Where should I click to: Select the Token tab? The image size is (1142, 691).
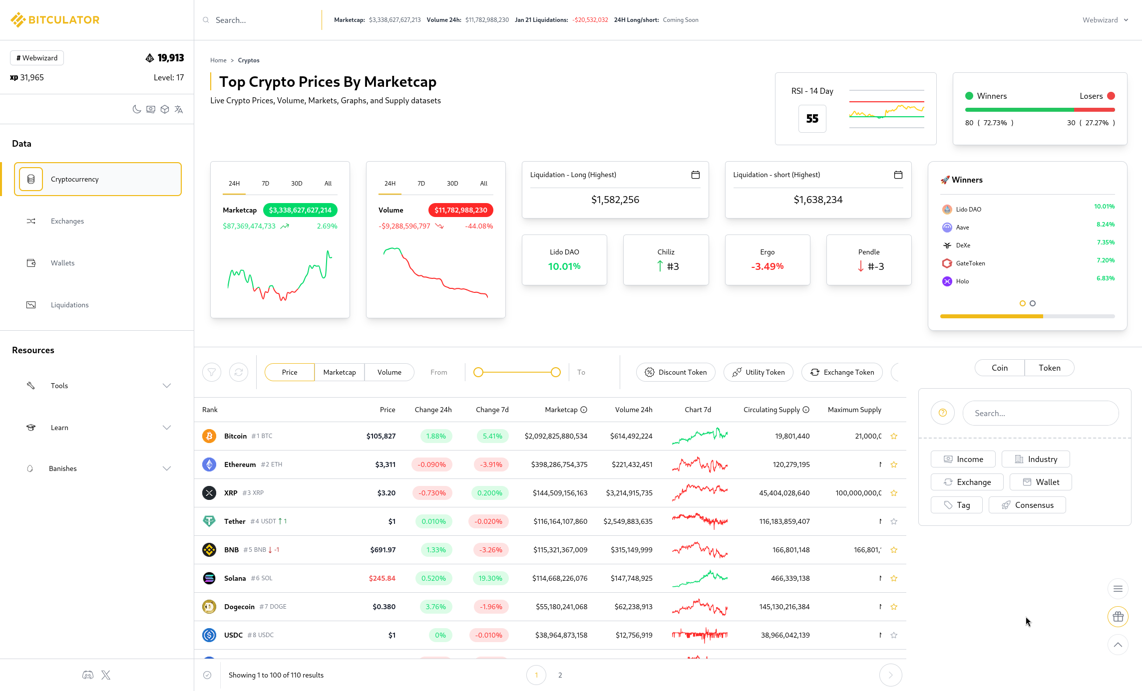point(1050,368)
